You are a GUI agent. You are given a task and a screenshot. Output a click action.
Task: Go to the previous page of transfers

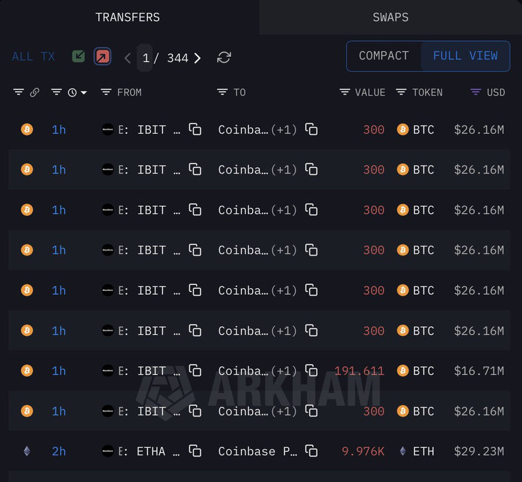click(x=128, y=58)
